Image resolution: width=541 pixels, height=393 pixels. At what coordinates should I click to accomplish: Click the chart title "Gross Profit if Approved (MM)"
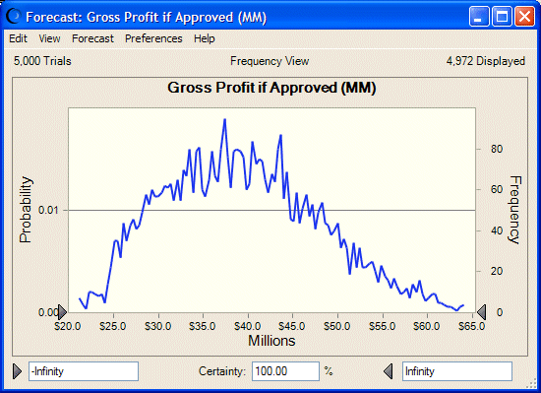[x=271, y=88]
